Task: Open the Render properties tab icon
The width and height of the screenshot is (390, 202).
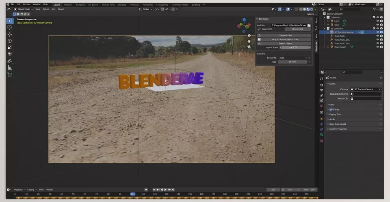Action: 322,85
